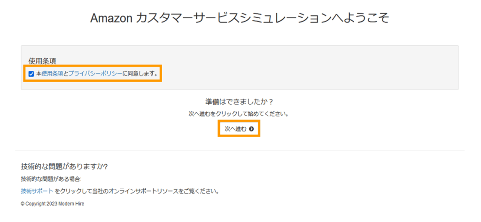Click the arrow icon in 次へ進む button
The image size is (481, 222).
pyautogui.click(x=252, y=129)
